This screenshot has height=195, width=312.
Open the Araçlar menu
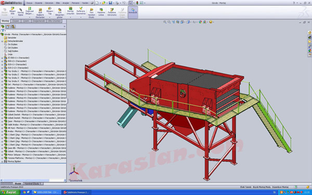point(66,3)
